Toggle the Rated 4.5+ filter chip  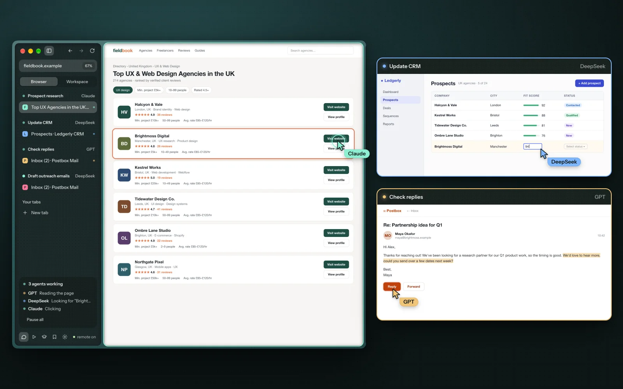(201, 90)
